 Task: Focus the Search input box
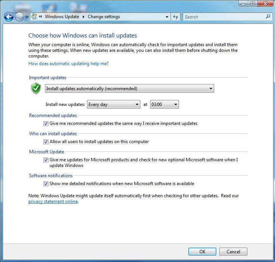click(224, 17)
